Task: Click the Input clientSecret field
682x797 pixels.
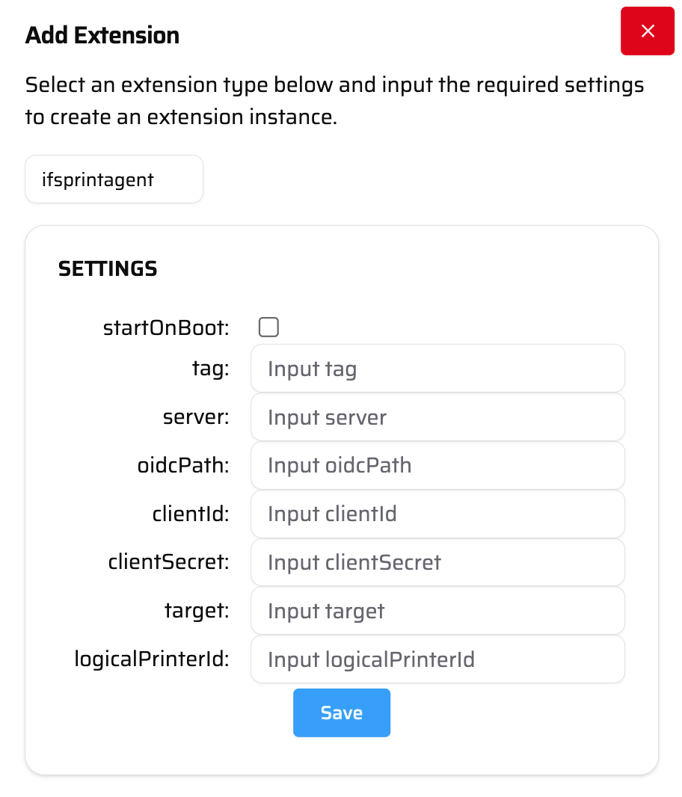Action: 437,562
